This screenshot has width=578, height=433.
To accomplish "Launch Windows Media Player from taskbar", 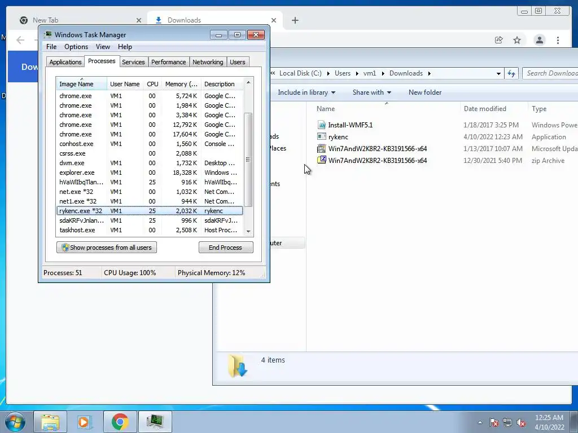I will 85,422.
